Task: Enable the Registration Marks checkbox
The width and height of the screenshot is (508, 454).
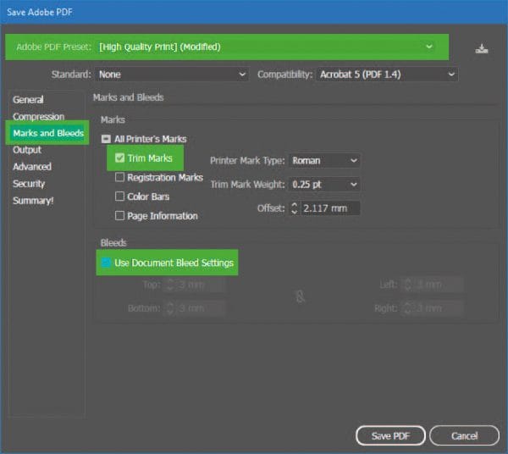Action: (x=119, y=178)
